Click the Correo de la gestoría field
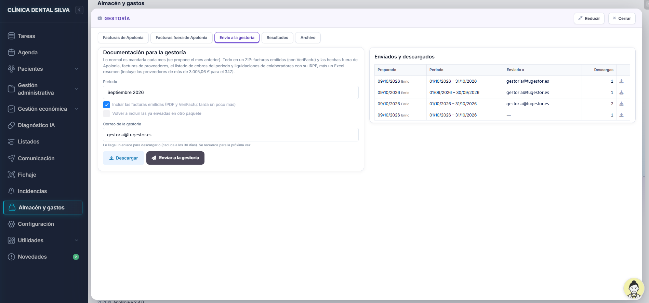Viewport: 649px width, 303px height. click(231, 135)
